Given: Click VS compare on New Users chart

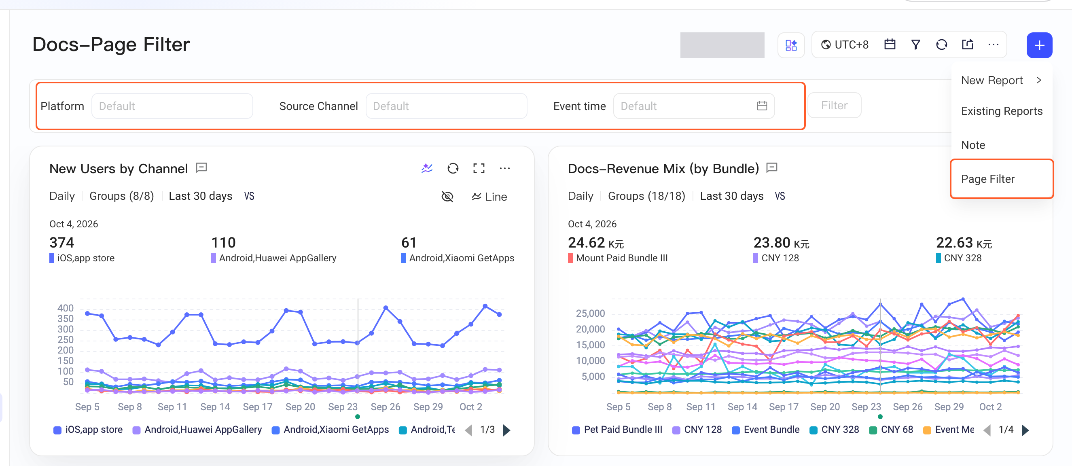Looking at the screenshot, I should coord(249,196).
